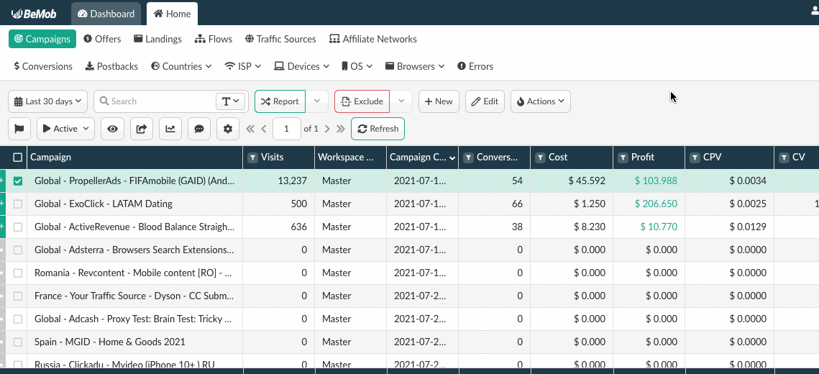
Task: Click the Profit column filter icon
Action: coord(623,158)
